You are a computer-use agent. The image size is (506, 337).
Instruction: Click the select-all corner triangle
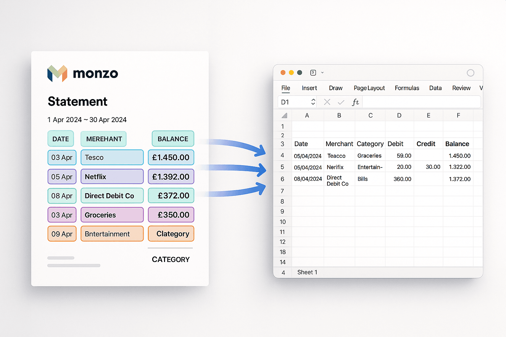284,116
